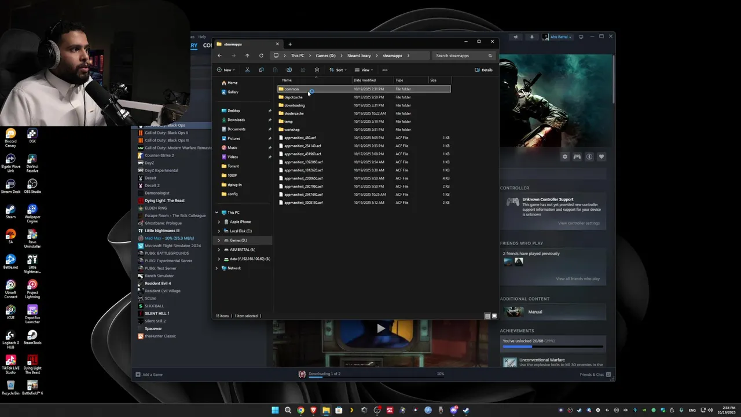Open View all friends who play link
Image resolution: width=741 pixels, height=417 pixels.
click(x=578, y=279)
